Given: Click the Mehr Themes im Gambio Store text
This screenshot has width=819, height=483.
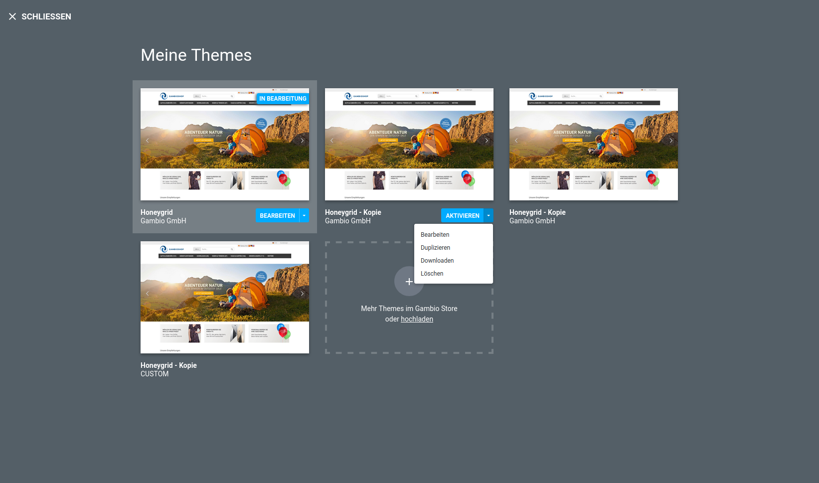Looking at the screenshot, I should click(409, 309).
